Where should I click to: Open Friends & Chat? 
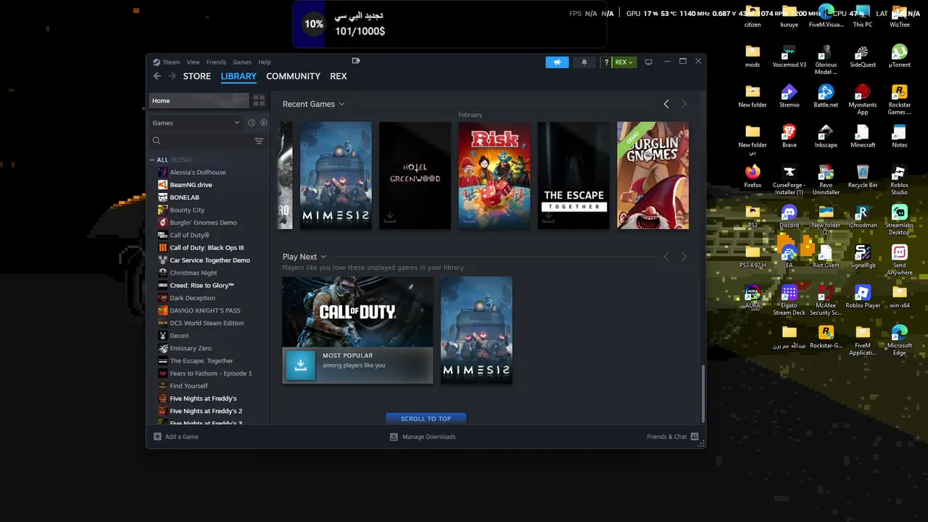[x=667, y=436]
